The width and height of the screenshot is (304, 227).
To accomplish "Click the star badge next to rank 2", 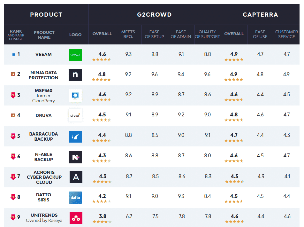I will [13, 74].
